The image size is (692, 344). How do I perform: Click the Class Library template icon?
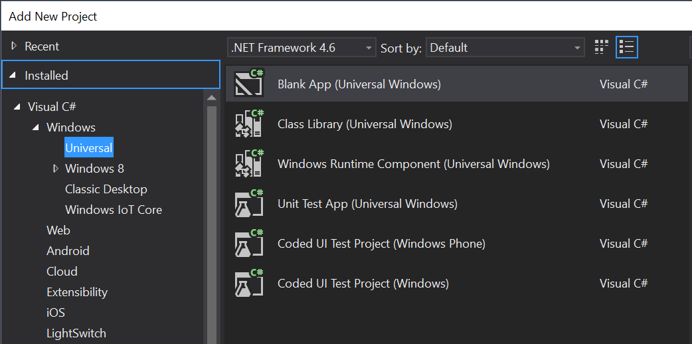pos(249,124)
